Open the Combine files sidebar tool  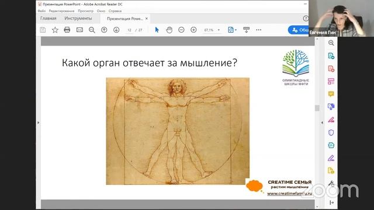(331, 107)
